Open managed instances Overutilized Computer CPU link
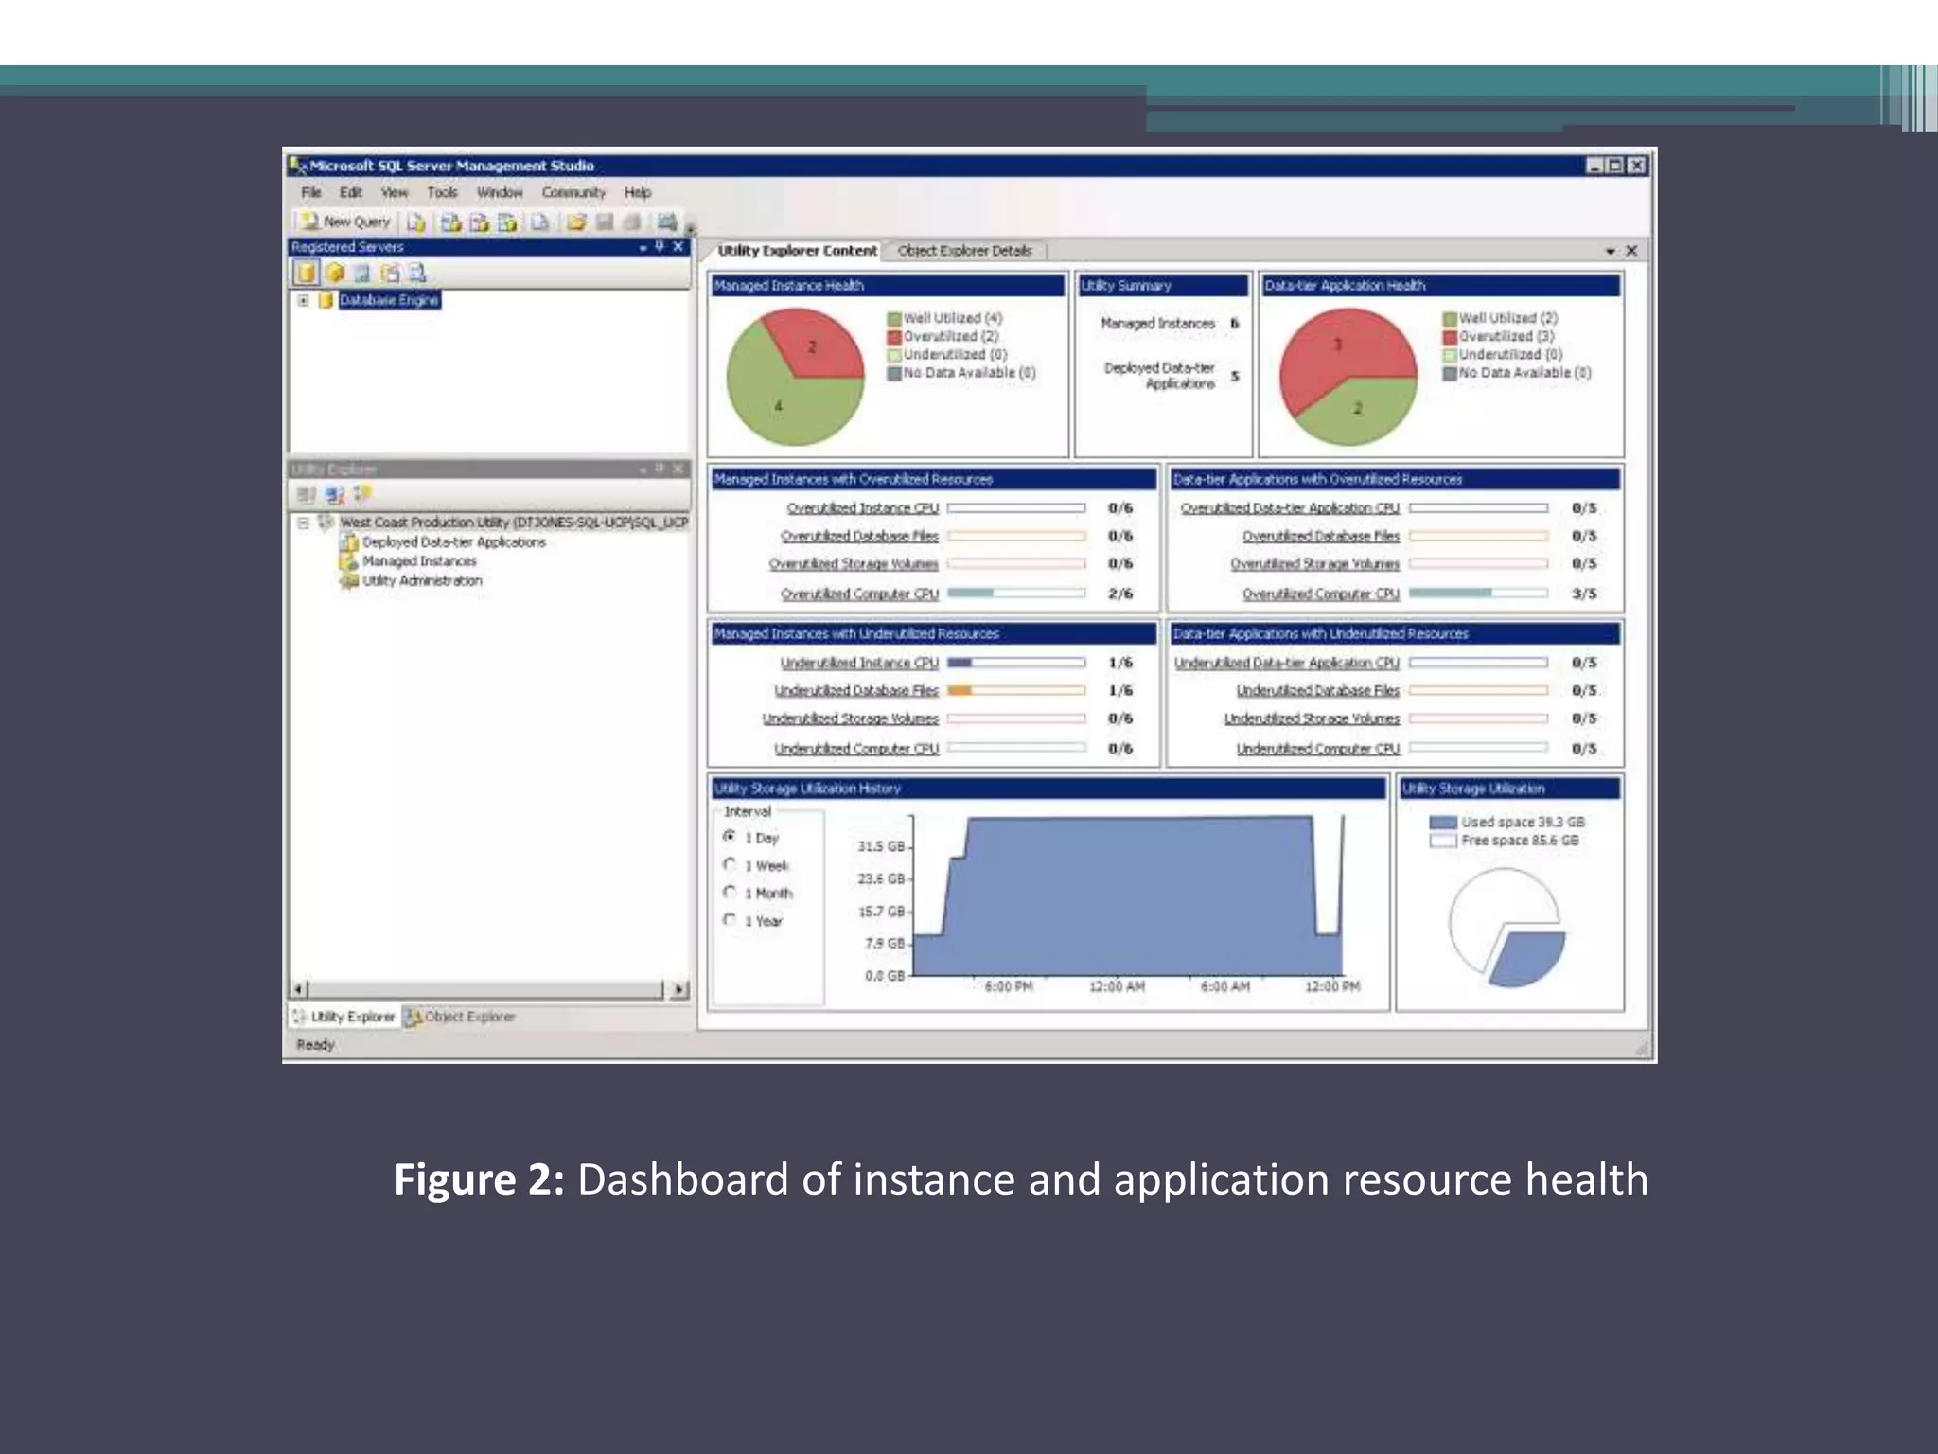This screenshot has height=1454, width=1938. click(x=859, y=594)
